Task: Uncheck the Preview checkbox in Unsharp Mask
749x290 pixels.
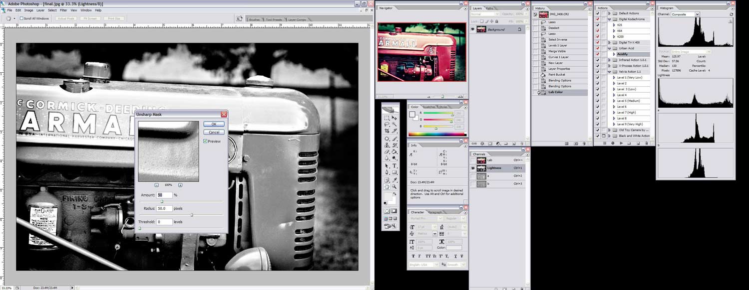Action: tap(206, 142)
